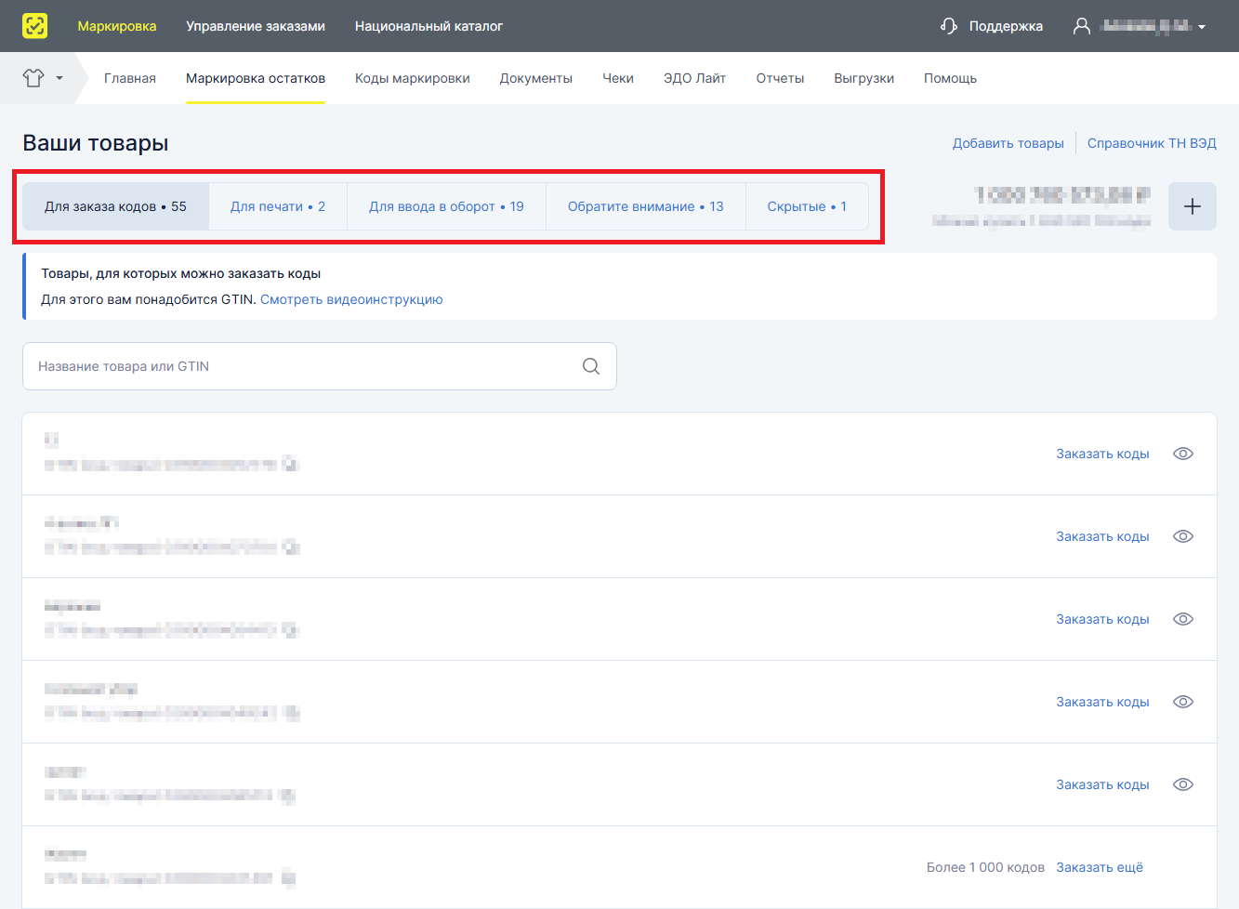The image size is (1239, 909).
Task: Show the Обратите внимание tab
Action: coord(646,206)
